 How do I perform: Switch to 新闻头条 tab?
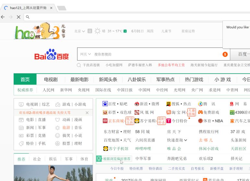(x=108, y=79)
